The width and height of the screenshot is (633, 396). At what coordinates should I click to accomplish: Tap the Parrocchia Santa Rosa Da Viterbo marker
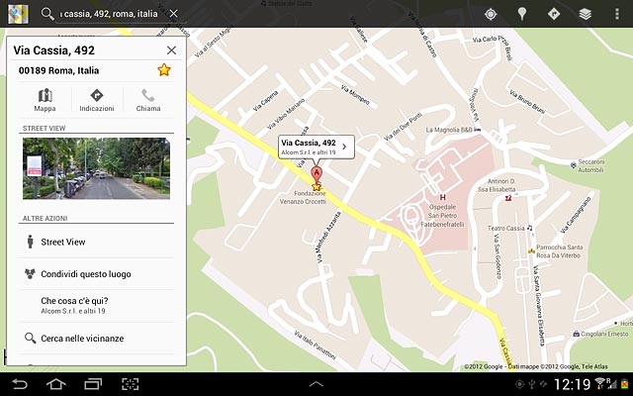coord(532,250)
